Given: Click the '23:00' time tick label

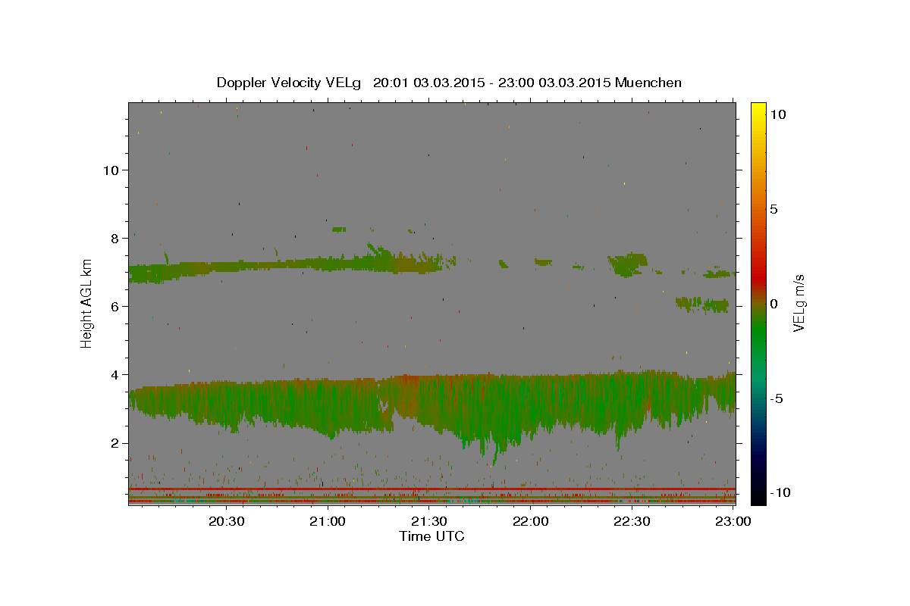Looking at the screenshot, I should coord(733,521).
